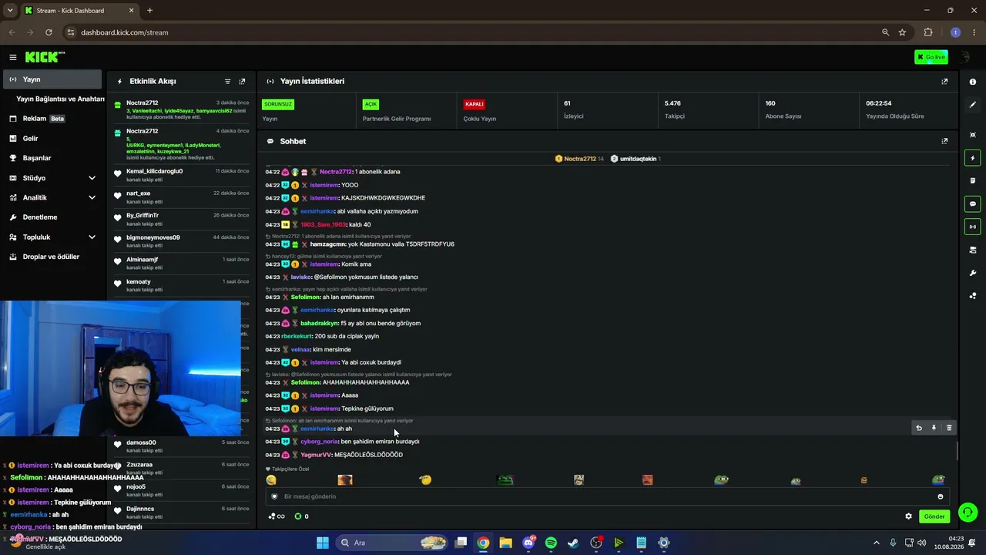
Task: Open the Reklam Beta page
Action: point(52,119)
